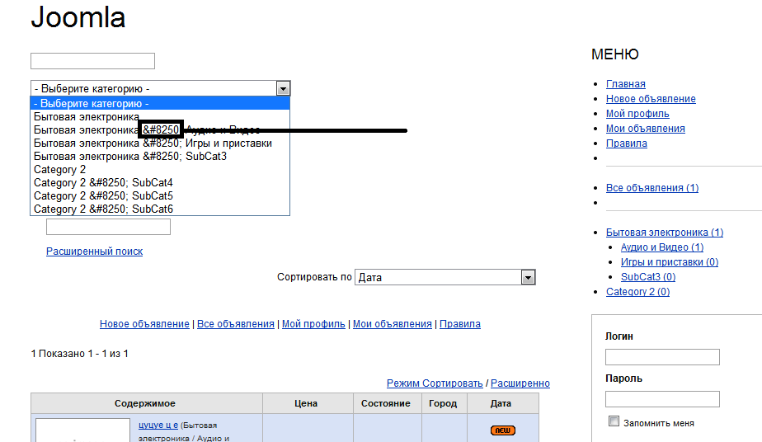Viewport: 762px width, 442px height.
Task: Focus the search field below Joomla title
Action: click(x=93, y=61)
